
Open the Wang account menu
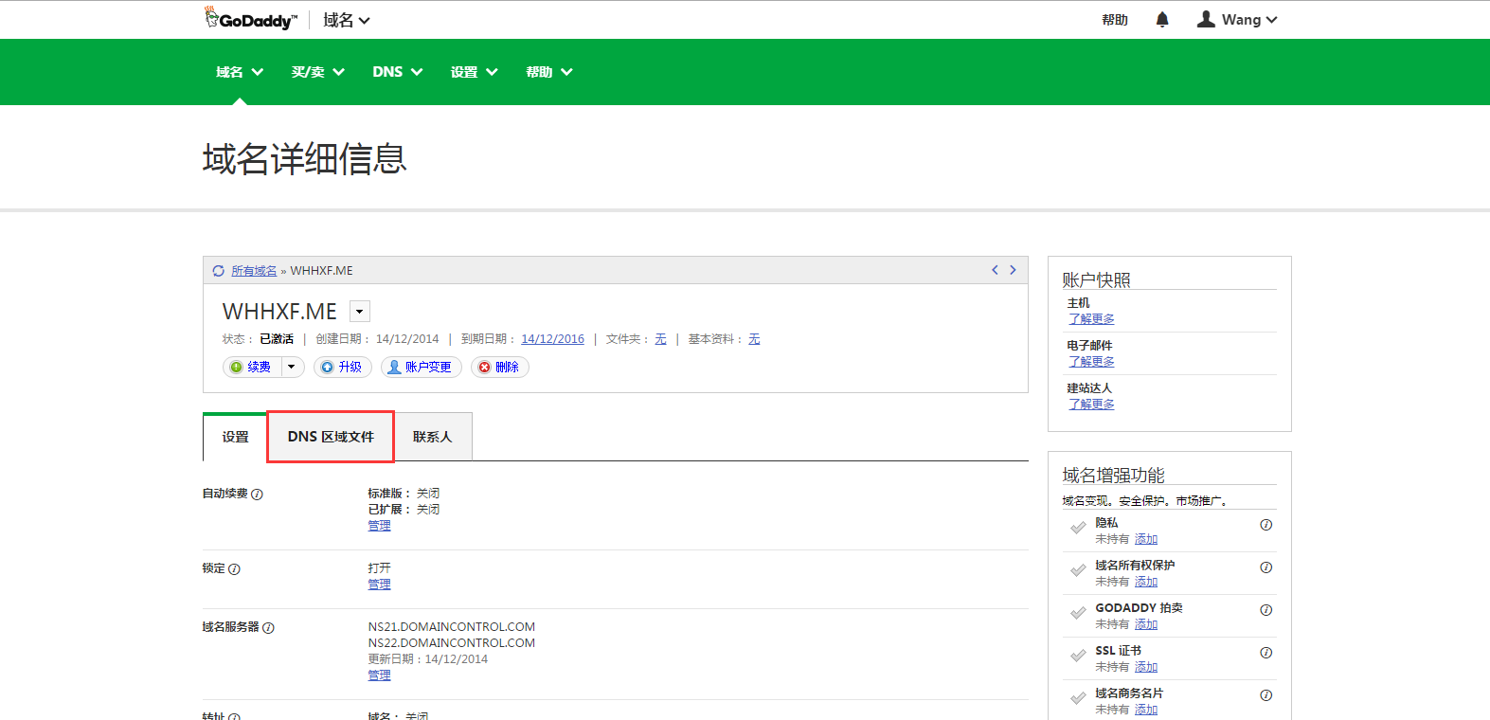[1237, 20]
